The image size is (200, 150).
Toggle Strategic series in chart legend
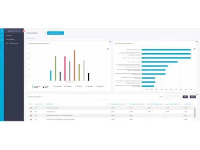[x=35, y=88]
